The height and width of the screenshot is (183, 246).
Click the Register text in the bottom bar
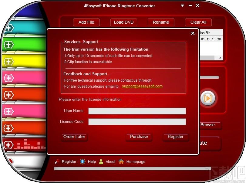click(69, 162)
